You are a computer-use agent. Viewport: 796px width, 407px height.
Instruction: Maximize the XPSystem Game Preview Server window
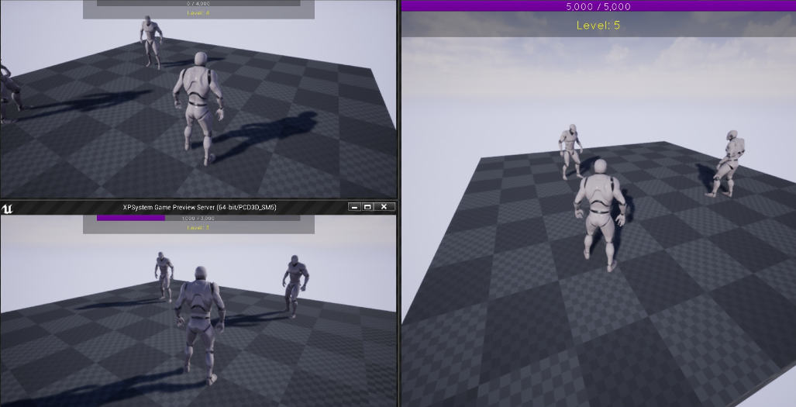[368, 207]
